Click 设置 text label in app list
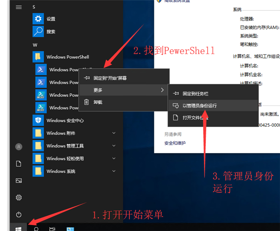 pyautogui.click(x=51, y=19)
